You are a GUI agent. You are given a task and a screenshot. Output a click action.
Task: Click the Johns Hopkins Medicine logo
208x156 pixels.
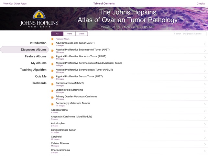pyautogui.click(x=39, y=19)
